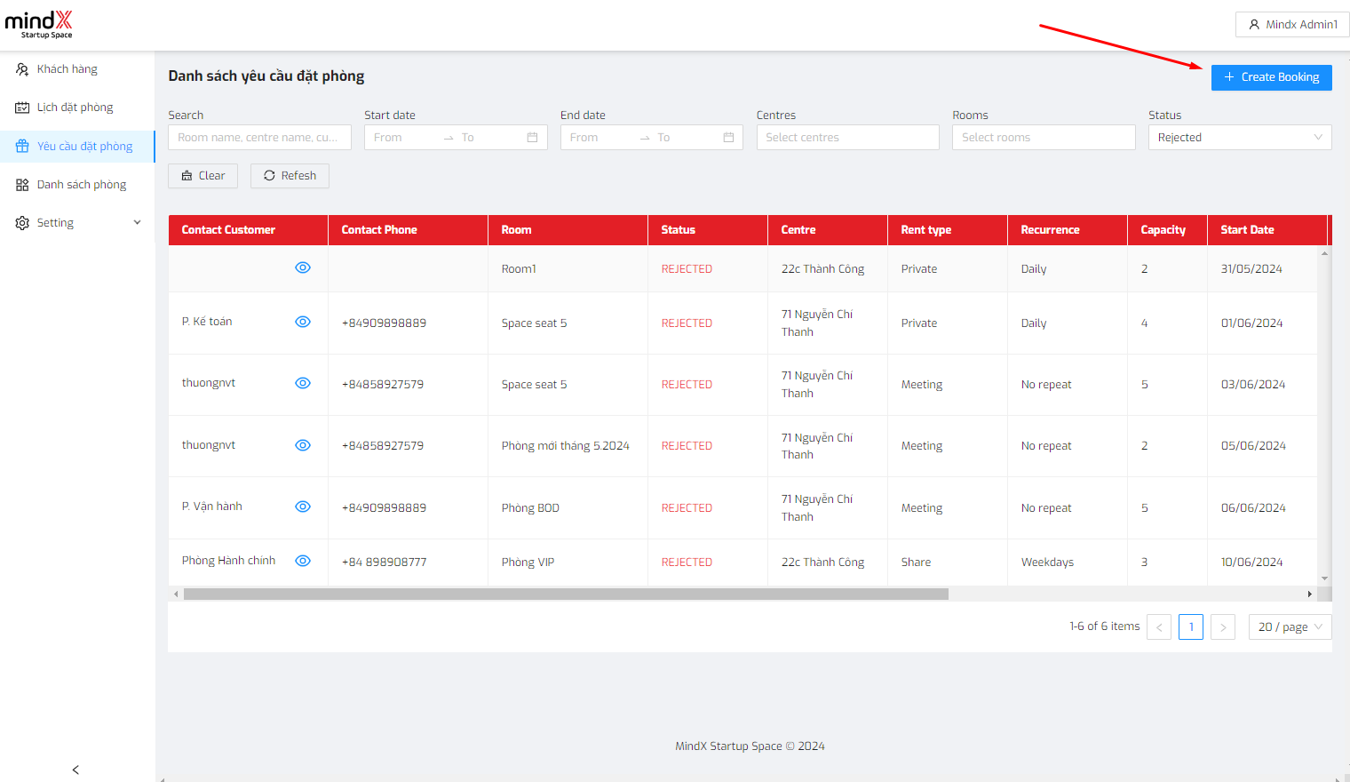Click the calendar icon in Start date field
Image resolution: width=1350 pixels, height=782 pixels.
(532, 138)
